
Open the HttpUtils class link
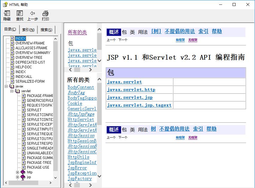point(78,157)
